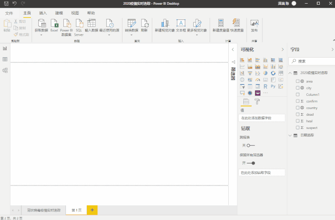Click the 快速度量 icon
Viewport: 335px width, 220px height.
(x=236, y=23)
